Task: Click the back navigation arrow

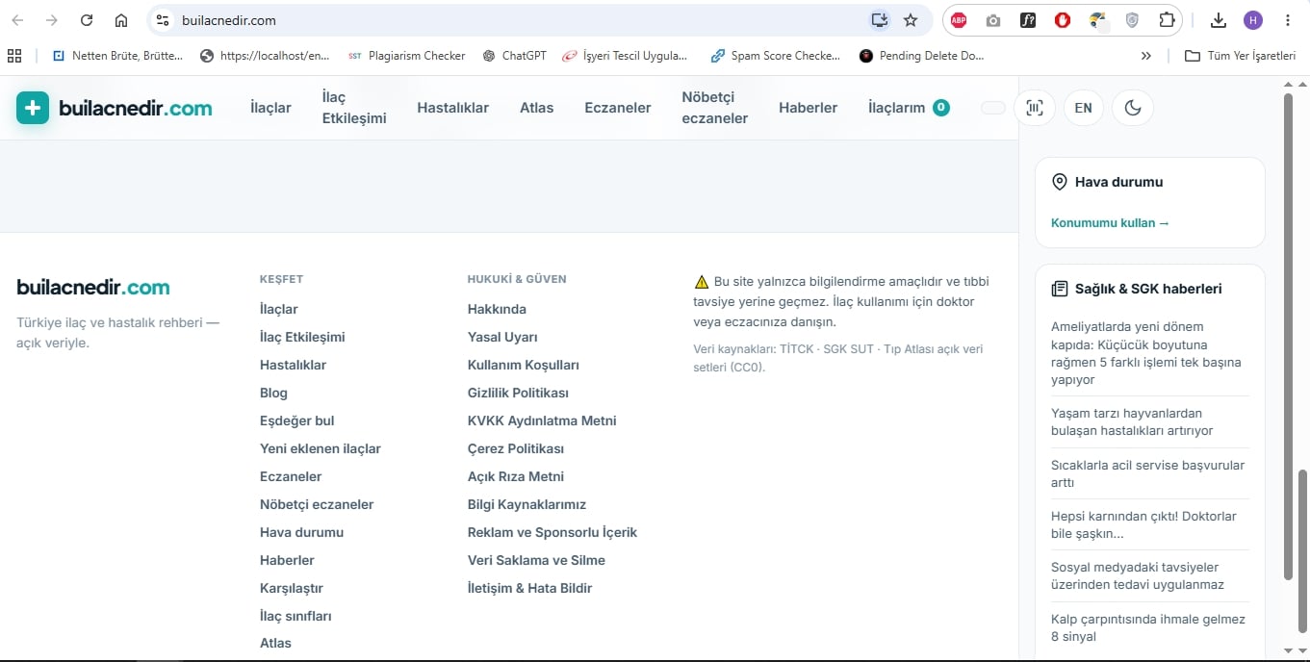Action: click(17, 20)
